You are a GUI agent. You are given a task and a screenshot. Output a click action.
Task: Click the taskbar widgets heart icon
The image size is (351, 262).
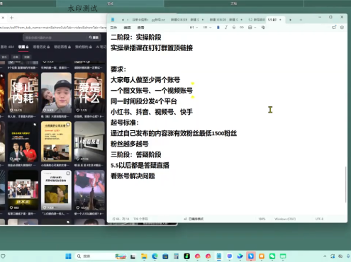(x=3, y=256)
